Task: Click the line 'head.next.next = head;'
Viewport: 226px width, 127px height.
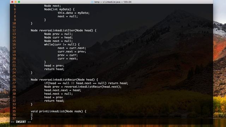Action: [x=63, y=90]
